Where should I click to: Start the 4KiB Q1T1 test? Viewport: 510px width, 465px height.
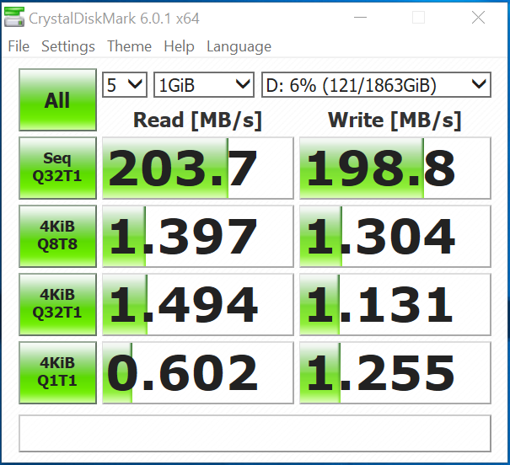click(58, 372)
